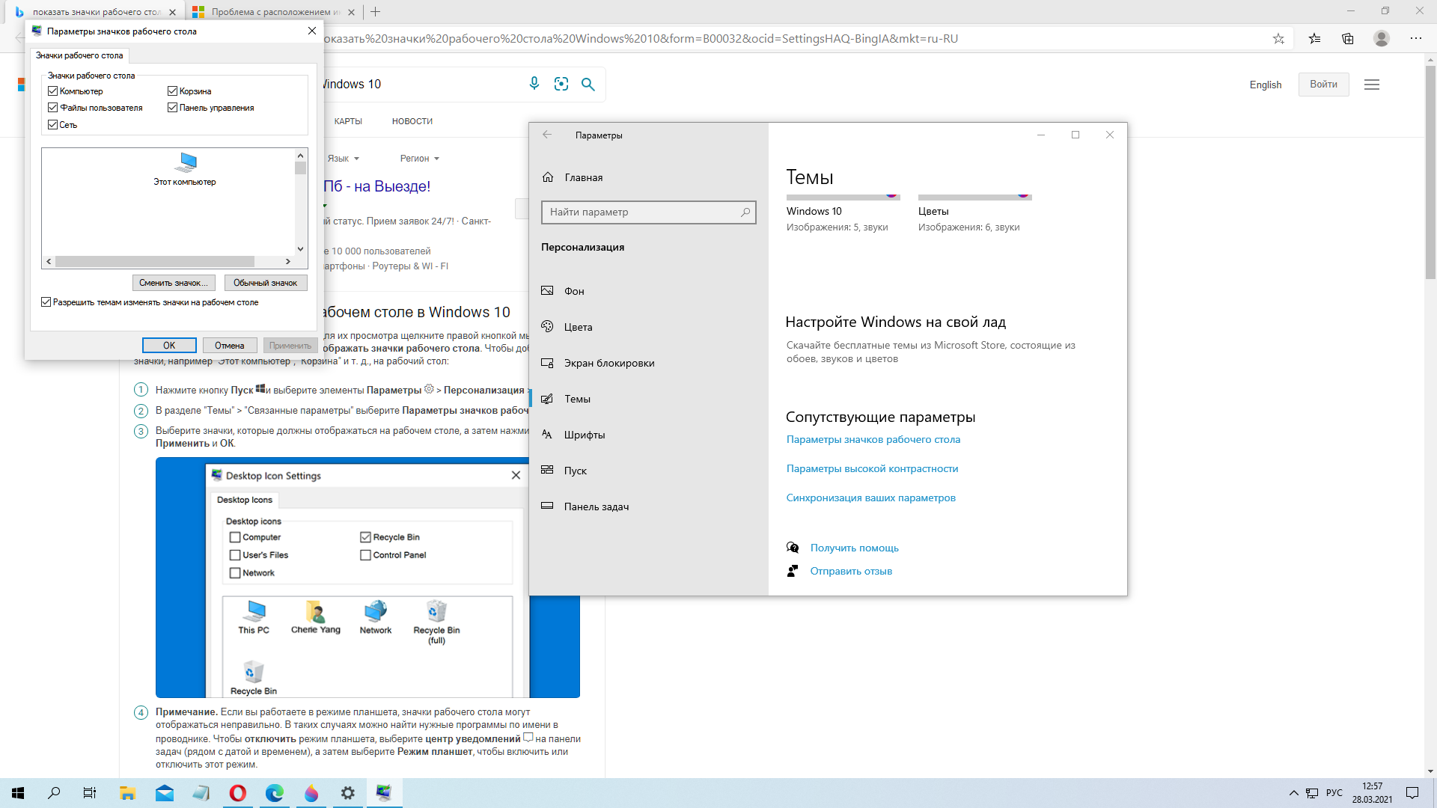This screenshot has width=1437, height=808.
Task: Confirm dialog with the ОК button
Action: (x=169, y=346)
